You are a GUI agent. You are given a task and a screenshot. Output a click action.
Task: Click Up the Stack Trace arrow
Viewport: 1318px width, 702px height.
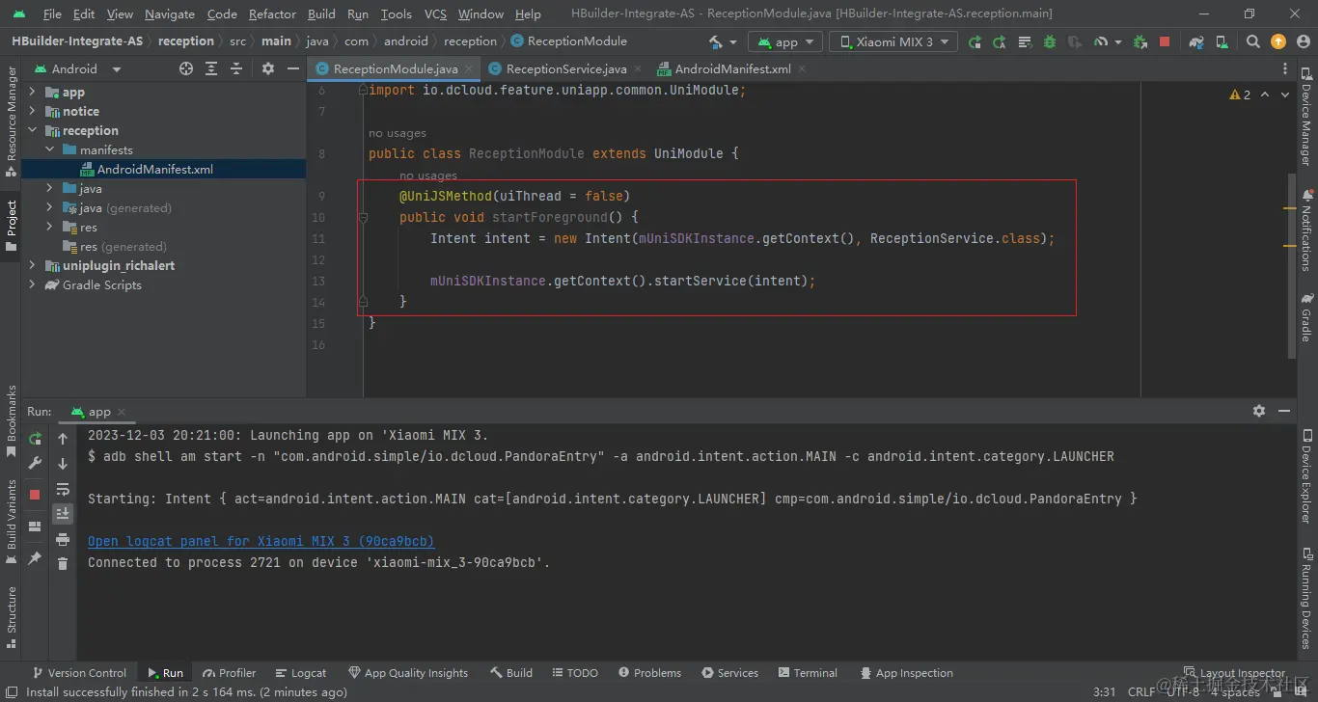pyautogui.click(x=63, y=439)
